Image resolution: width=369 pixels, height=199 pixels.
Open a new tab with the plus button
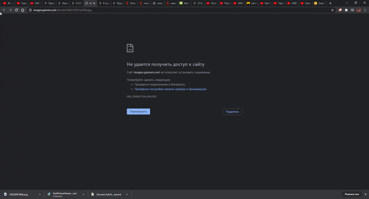(330, 3)
